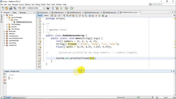Click the Stop Macro Recording icon
Viewport: 176px width, 99px height.
99,16
